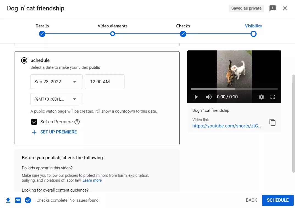
Task: Click the video progress bar
Action: click(234, 88)
